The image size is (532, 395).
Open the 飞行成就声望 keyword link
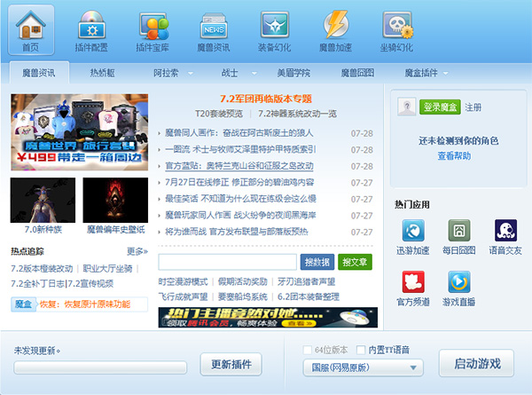(183, 296)
